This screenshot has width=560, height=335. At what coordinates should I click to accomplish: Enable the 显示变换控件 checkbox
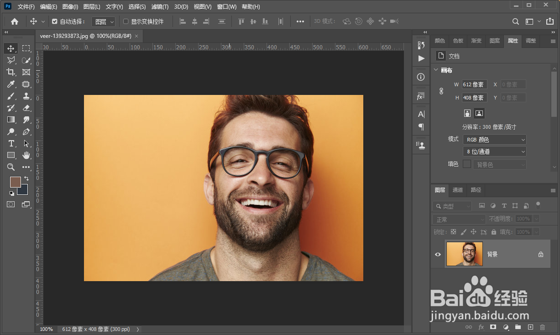pos(126,21)
